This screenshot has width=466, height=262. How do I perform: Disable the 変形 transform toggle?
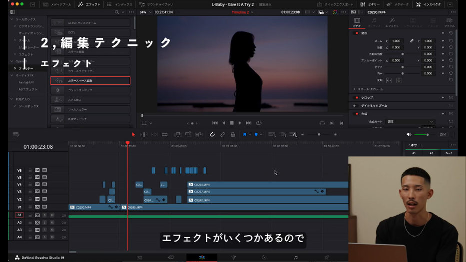(x=357, y=33)
